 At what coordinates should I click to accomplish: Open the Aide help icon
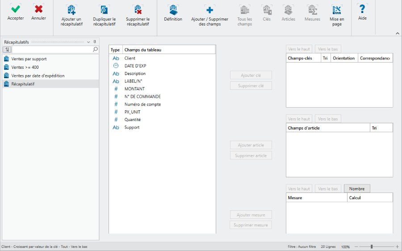pos(362,9)
